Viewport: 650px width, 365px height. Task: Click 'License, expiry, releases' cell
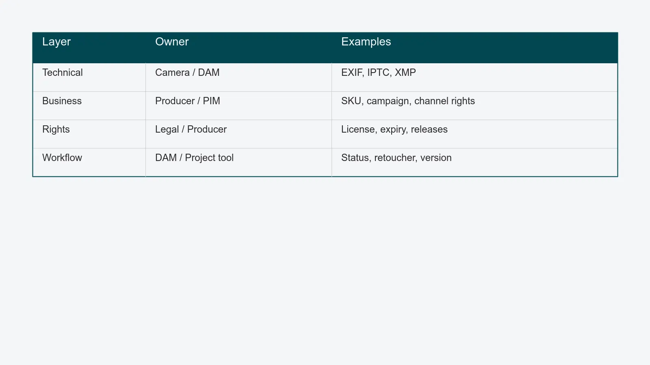[x=474, y=134]
